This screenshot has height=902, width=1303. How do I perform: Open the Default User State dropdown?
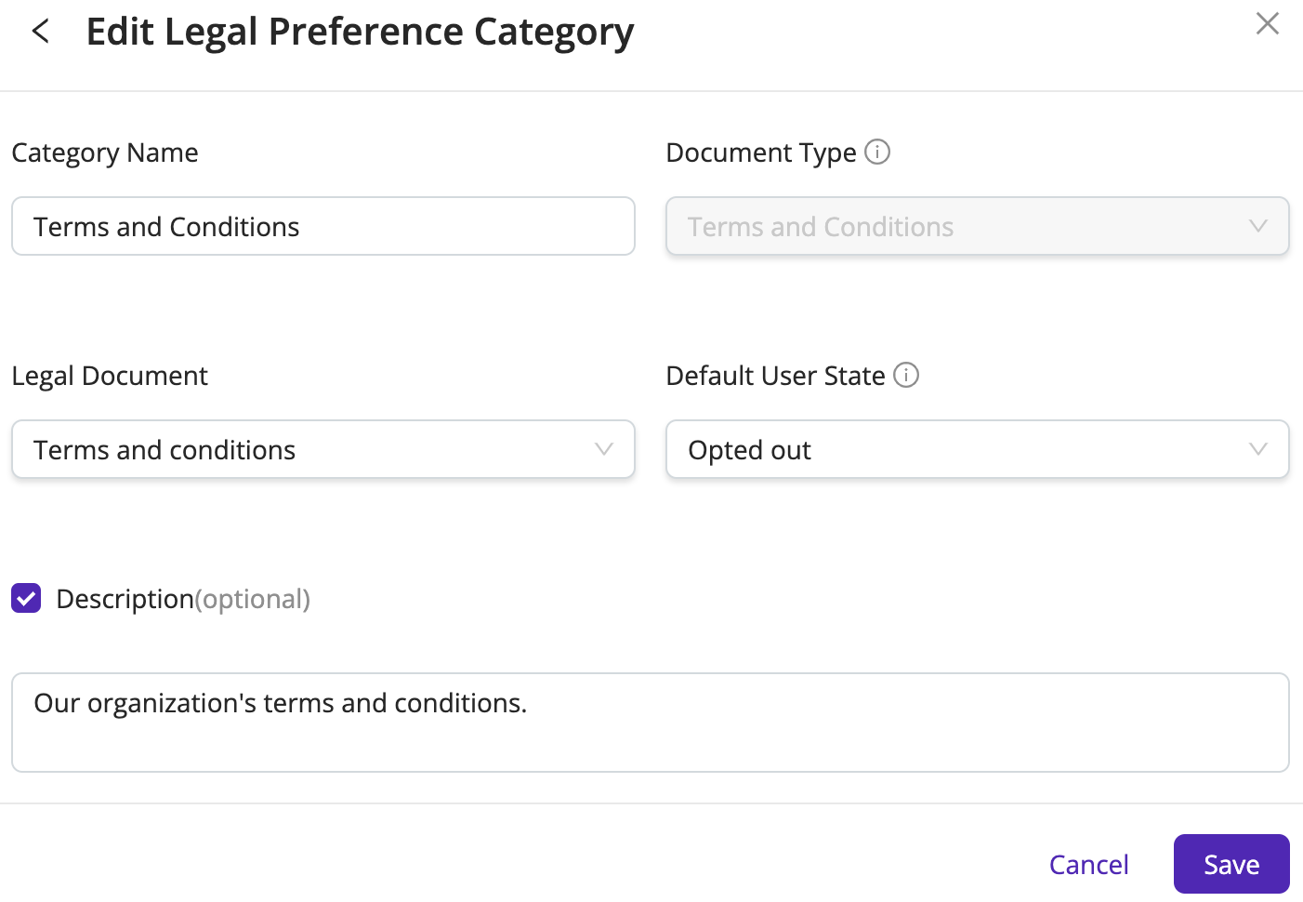[978, 449]
